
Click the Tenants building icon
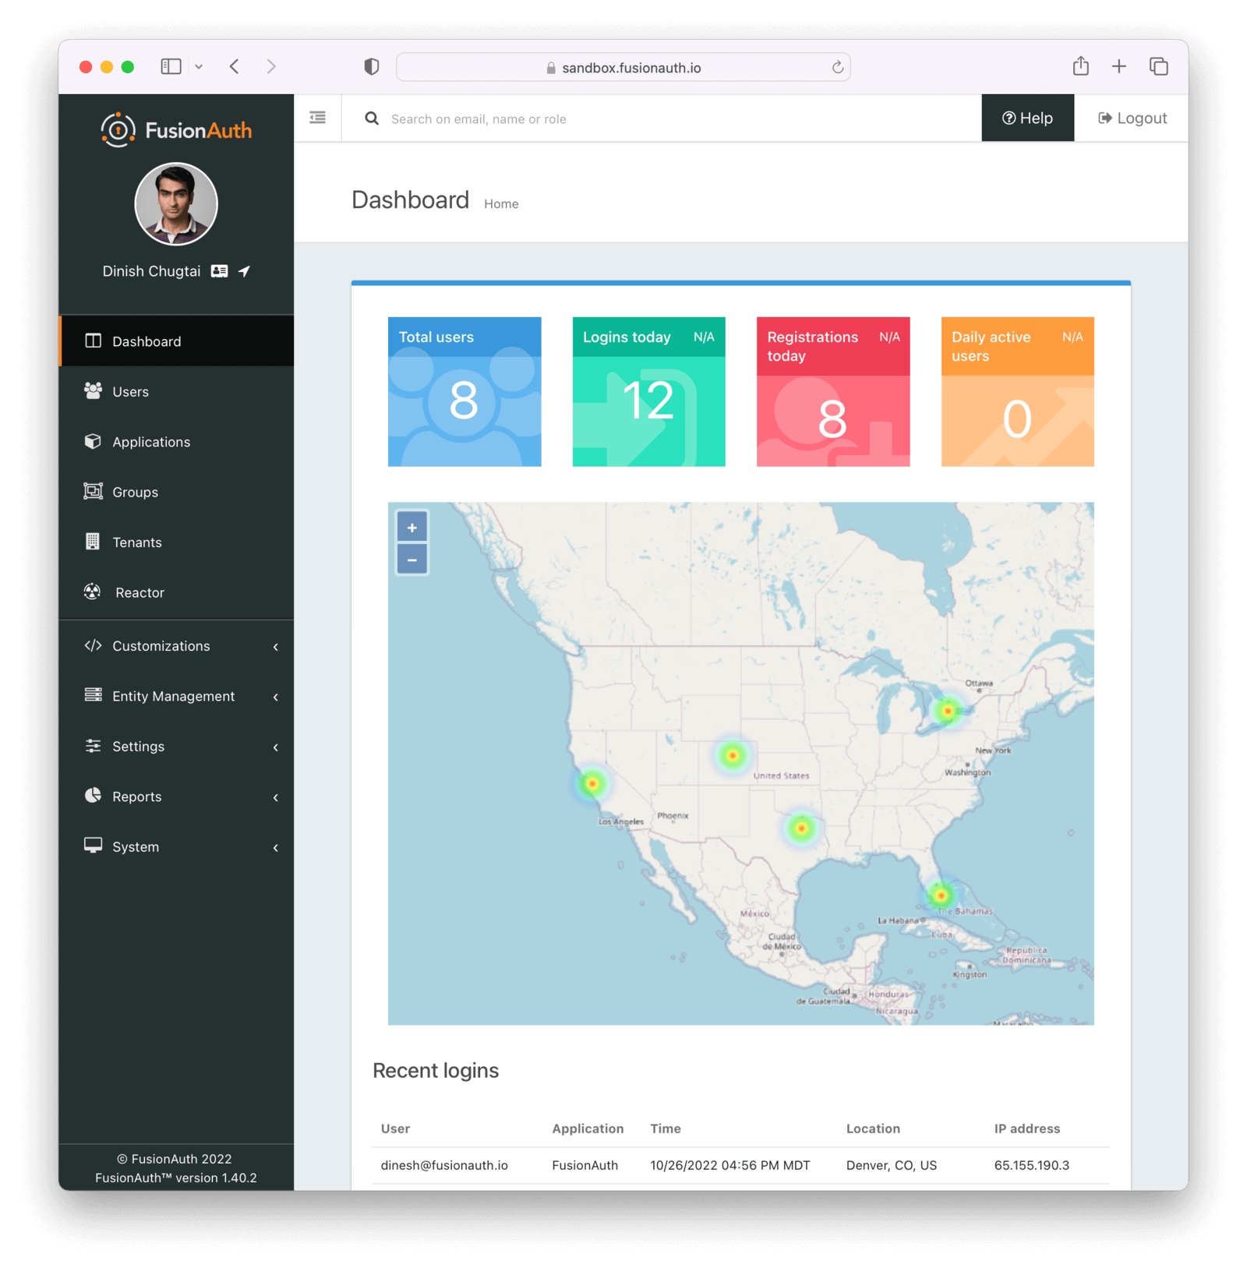[93, 541]
